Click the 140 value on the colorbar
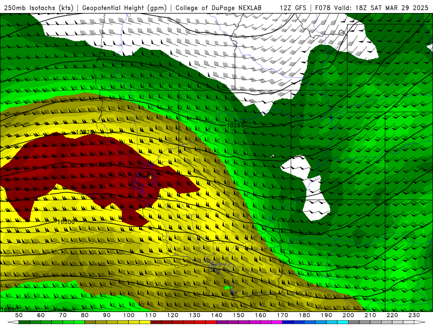 point(216,315)
